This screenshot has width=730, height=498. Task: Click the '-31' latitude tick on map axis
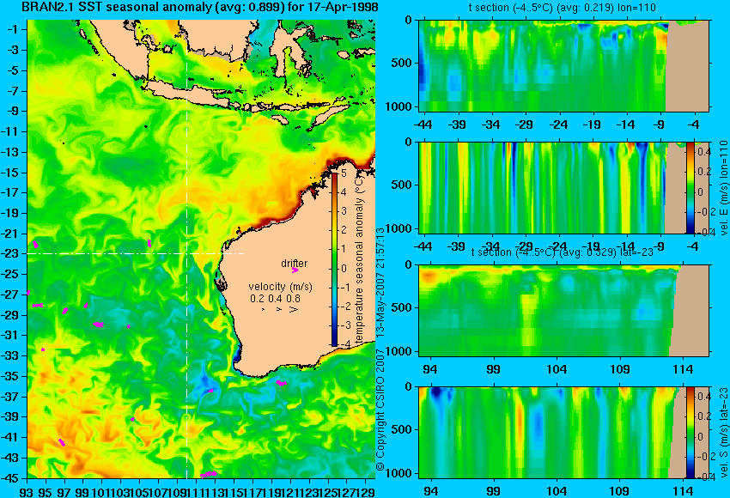coord(11,335)
